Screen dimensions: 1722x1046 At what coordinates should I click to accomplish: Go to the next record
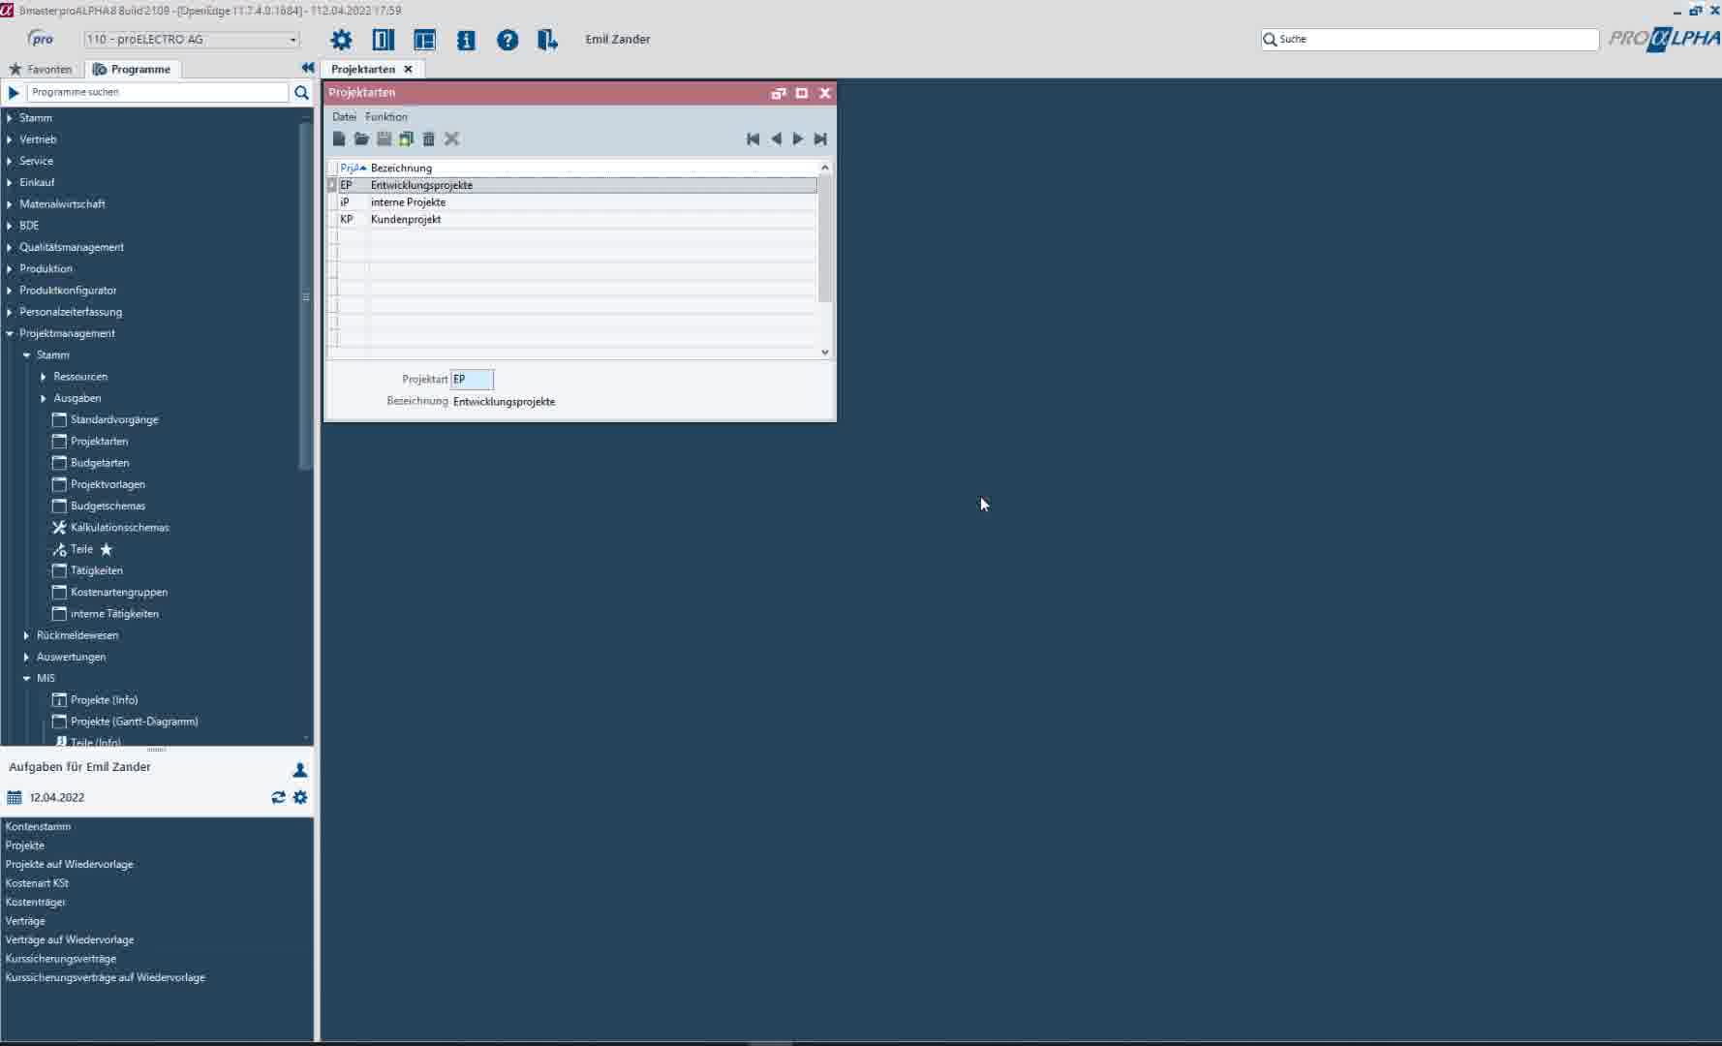[x=798, y=138]
